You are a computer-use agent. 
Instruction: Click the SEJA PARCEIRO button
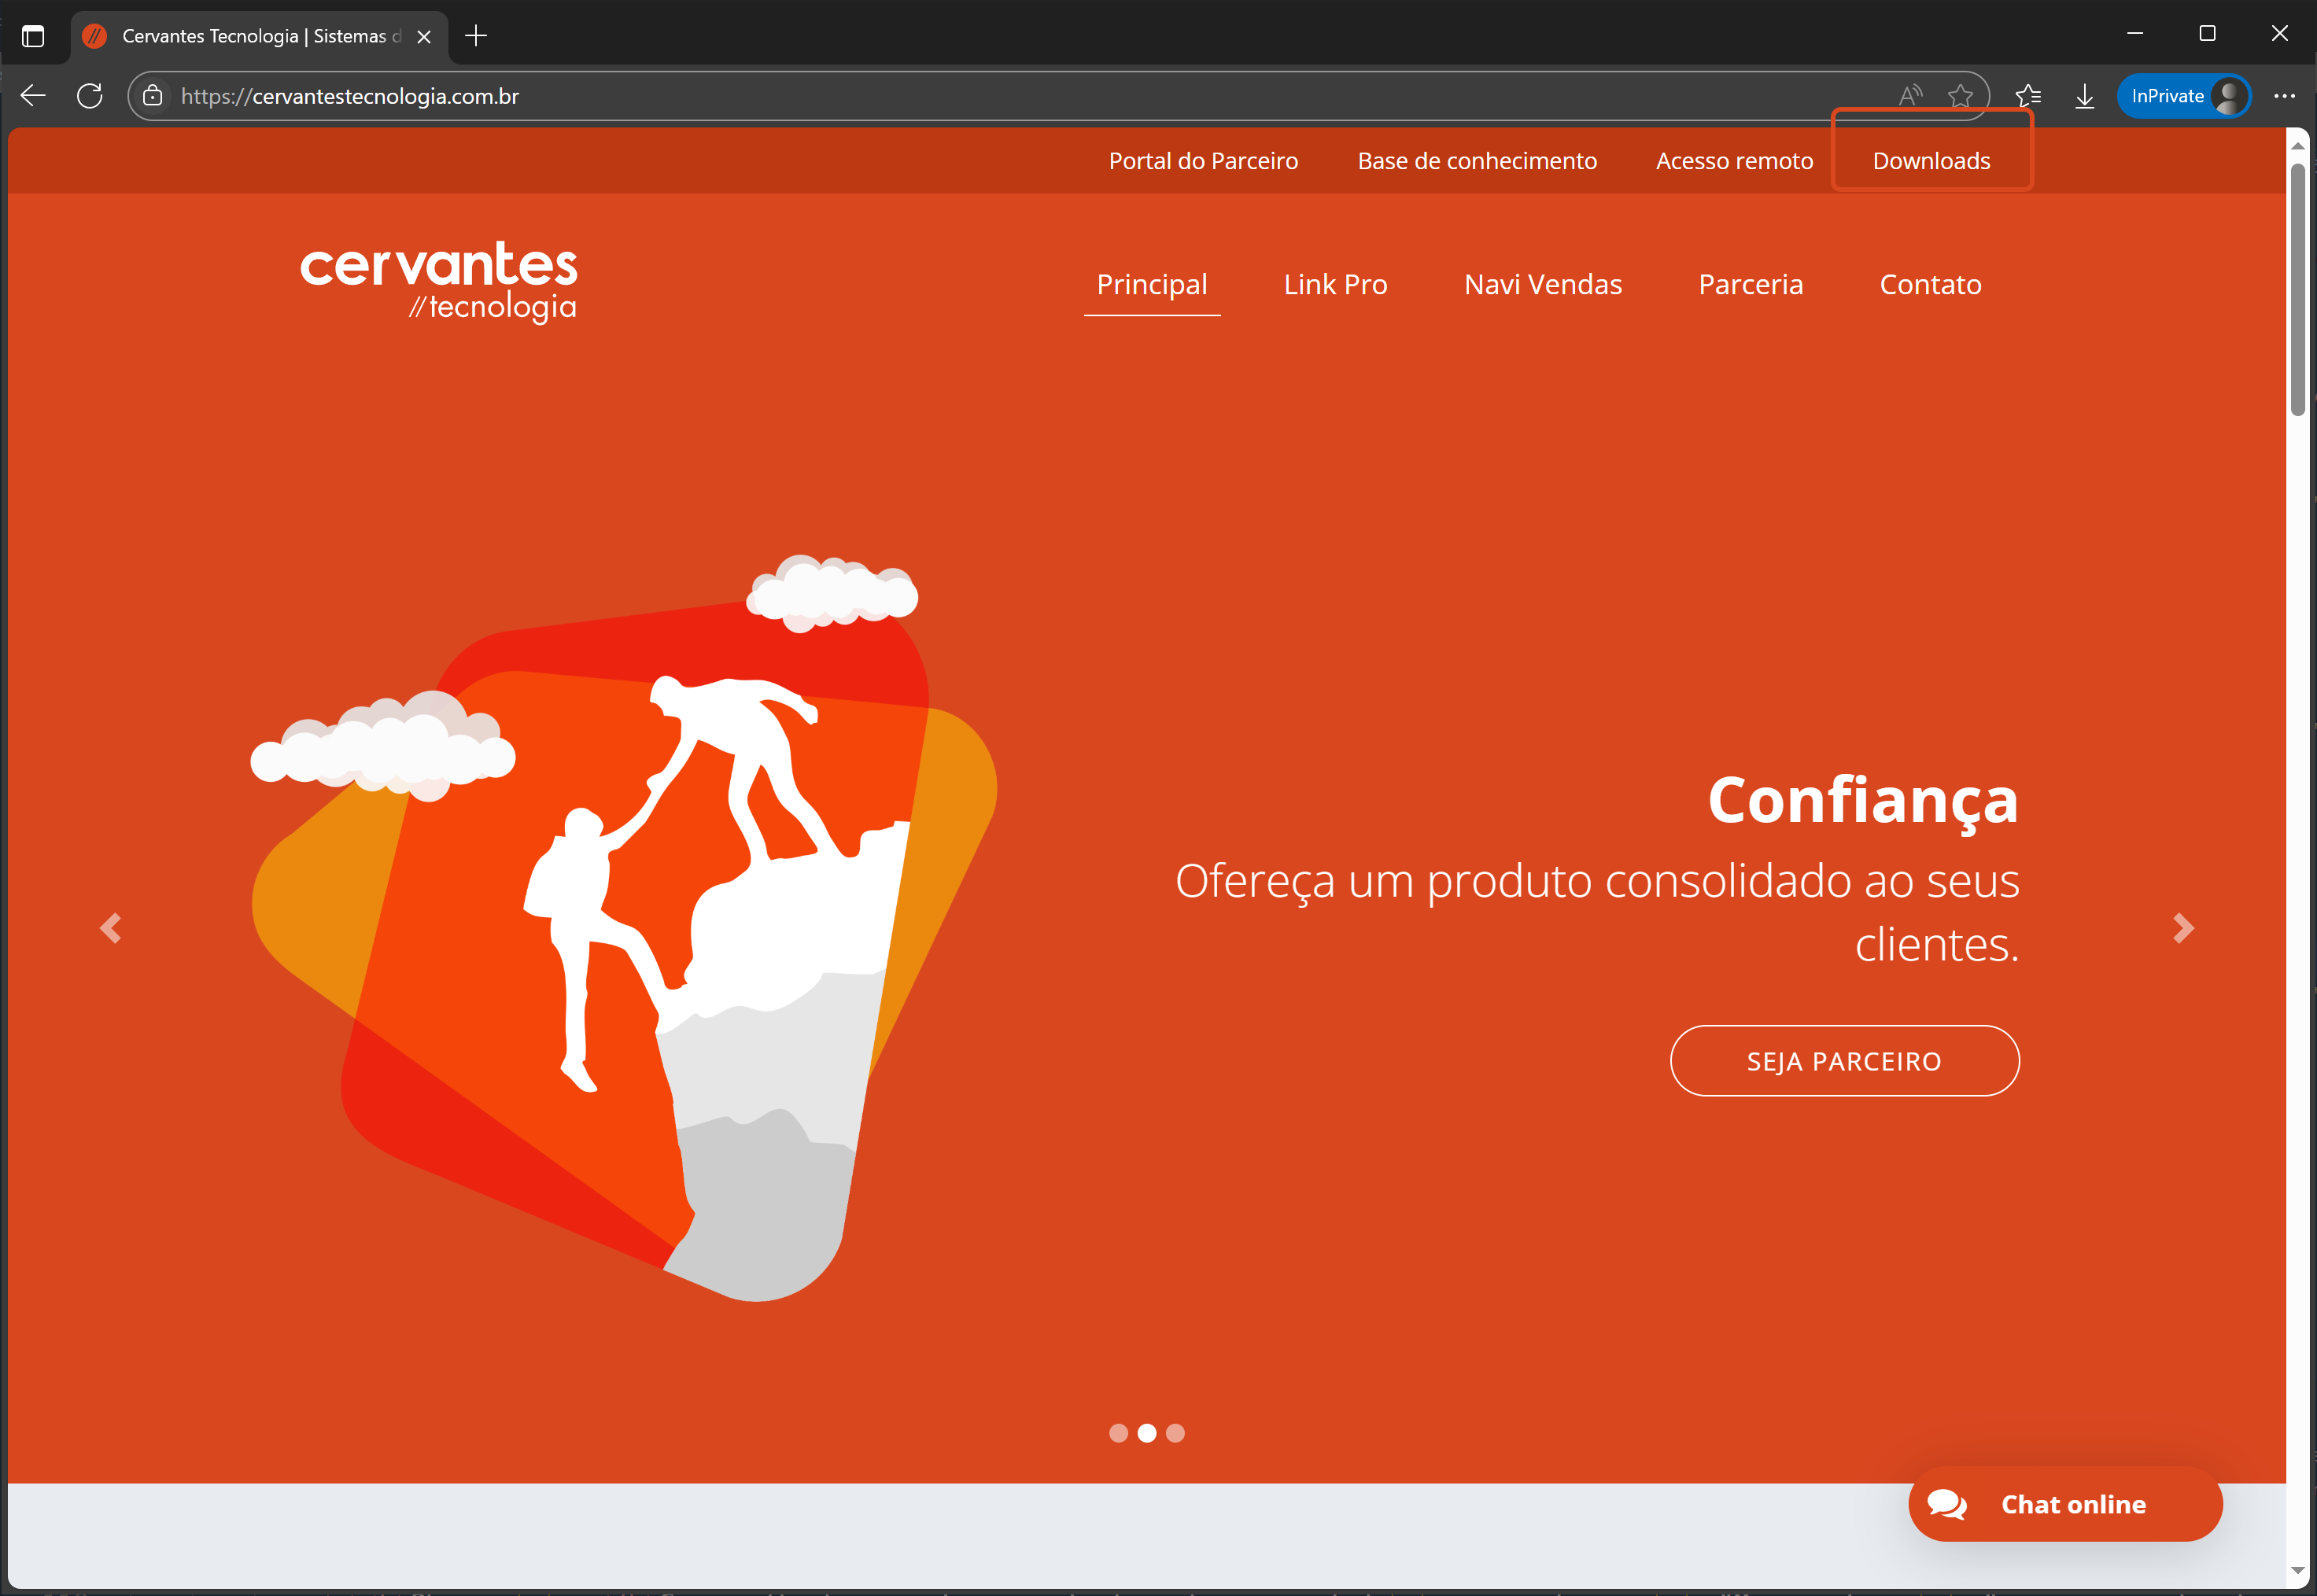(x=1844, y=1061)
